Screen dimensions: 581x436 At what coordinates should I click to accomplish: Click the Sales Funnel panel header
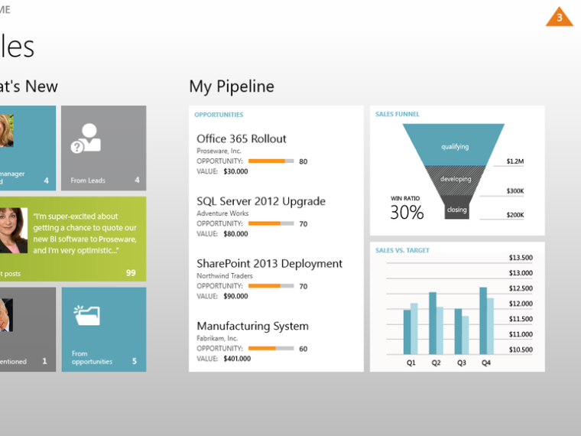click(398, 115)
